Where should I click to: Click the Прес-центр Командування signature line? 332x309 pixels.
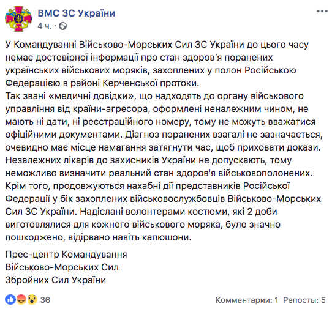[x=66, y=255]
